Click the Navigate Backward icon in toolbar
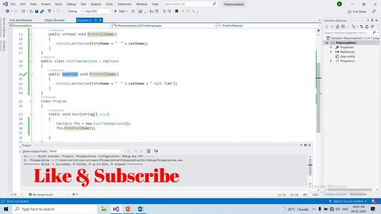Screen dimensions: 381x214 (x=8, y=11)
